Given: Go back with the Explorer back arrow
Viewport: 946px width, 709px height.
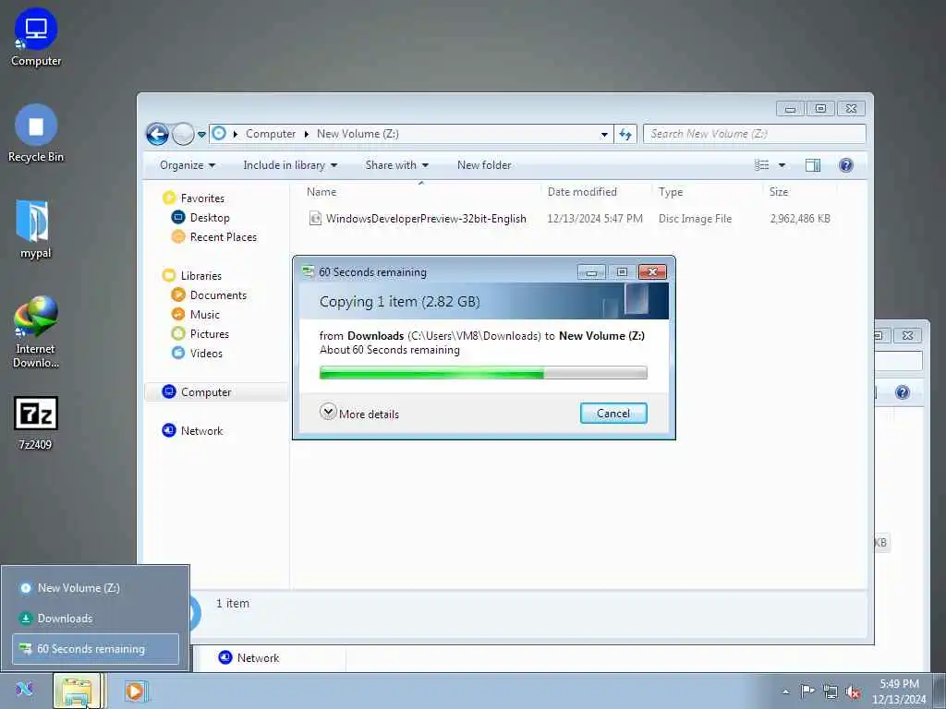Looking at the screenshot, I should pyautogui.click(x=157, y=134).
